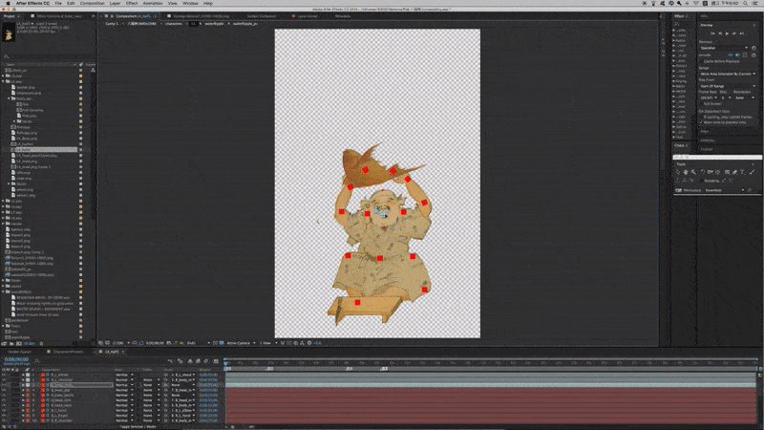This screenshot has height=430, width=764.
Task: Select the Pen tool
Action: tap(734, 172)
